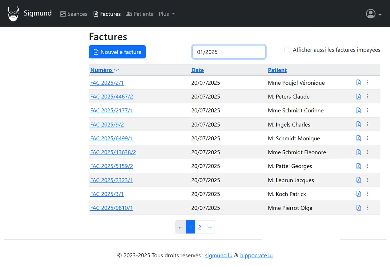Click the Sigmund bearded face logo
The height and width of the screenshot is (267, 390).
click(13, 14)
